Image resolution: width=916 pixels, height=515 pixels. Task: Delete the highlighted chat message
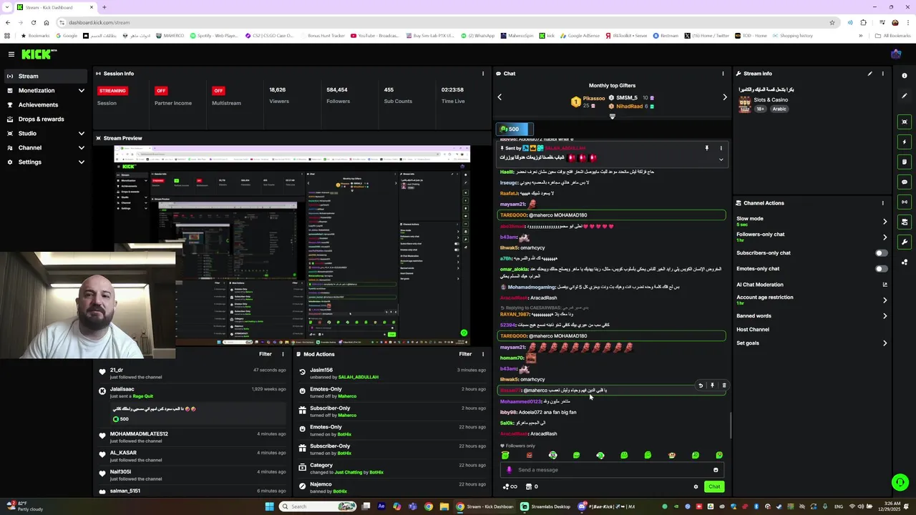tap(723, 386)
